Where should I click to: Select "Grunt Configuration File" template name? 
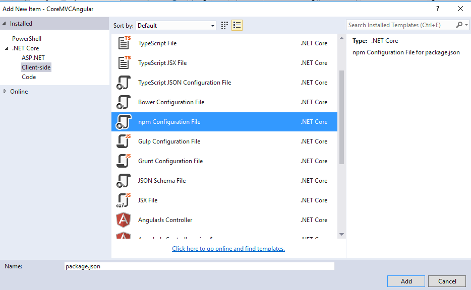[x=170, y=161]
